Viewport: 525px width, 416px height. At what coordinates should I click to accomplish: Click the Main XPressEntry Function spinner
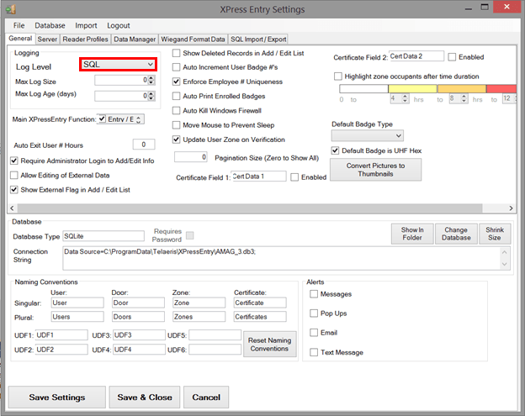(138, 119)
